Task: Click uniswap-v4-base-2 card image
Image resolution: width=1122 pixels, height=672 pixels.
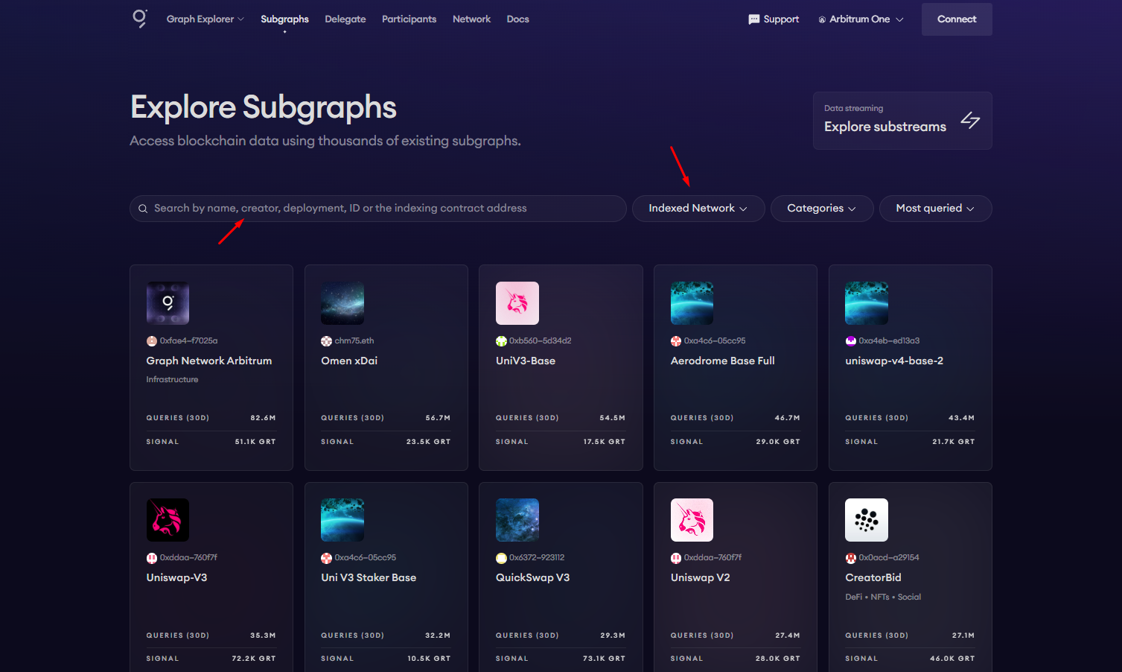Action: coord(867,303)
